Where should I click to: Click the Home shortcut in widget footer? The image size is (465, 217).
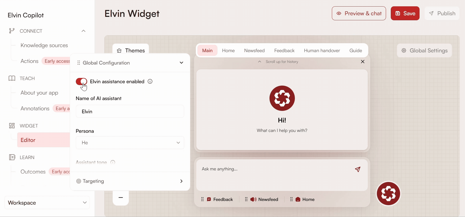pos(305,199)
